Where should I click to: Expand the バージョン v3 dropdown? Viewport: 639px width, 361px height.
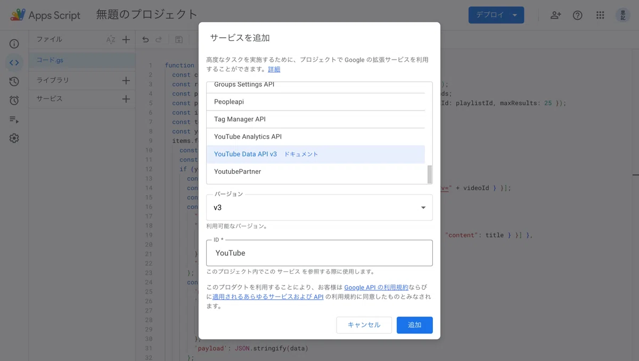319,207
